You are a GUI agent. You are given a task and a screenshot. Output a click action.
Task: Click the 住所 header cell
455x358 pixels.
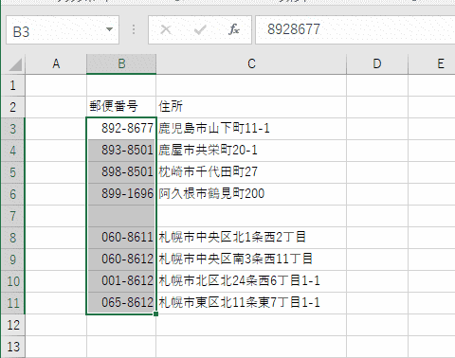point(251,107)
